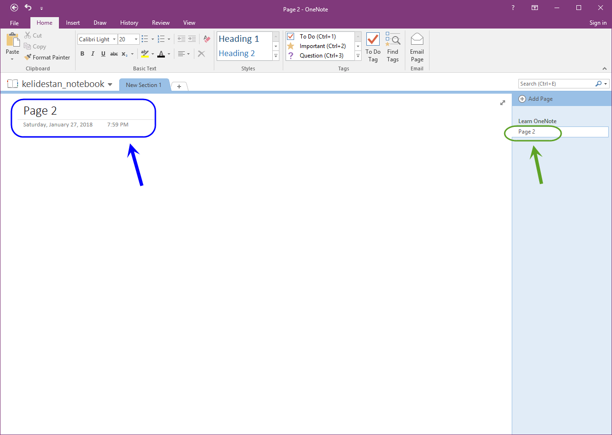Open Ribbon Display Options
The image size is (612, 435).
click(535, 8)
